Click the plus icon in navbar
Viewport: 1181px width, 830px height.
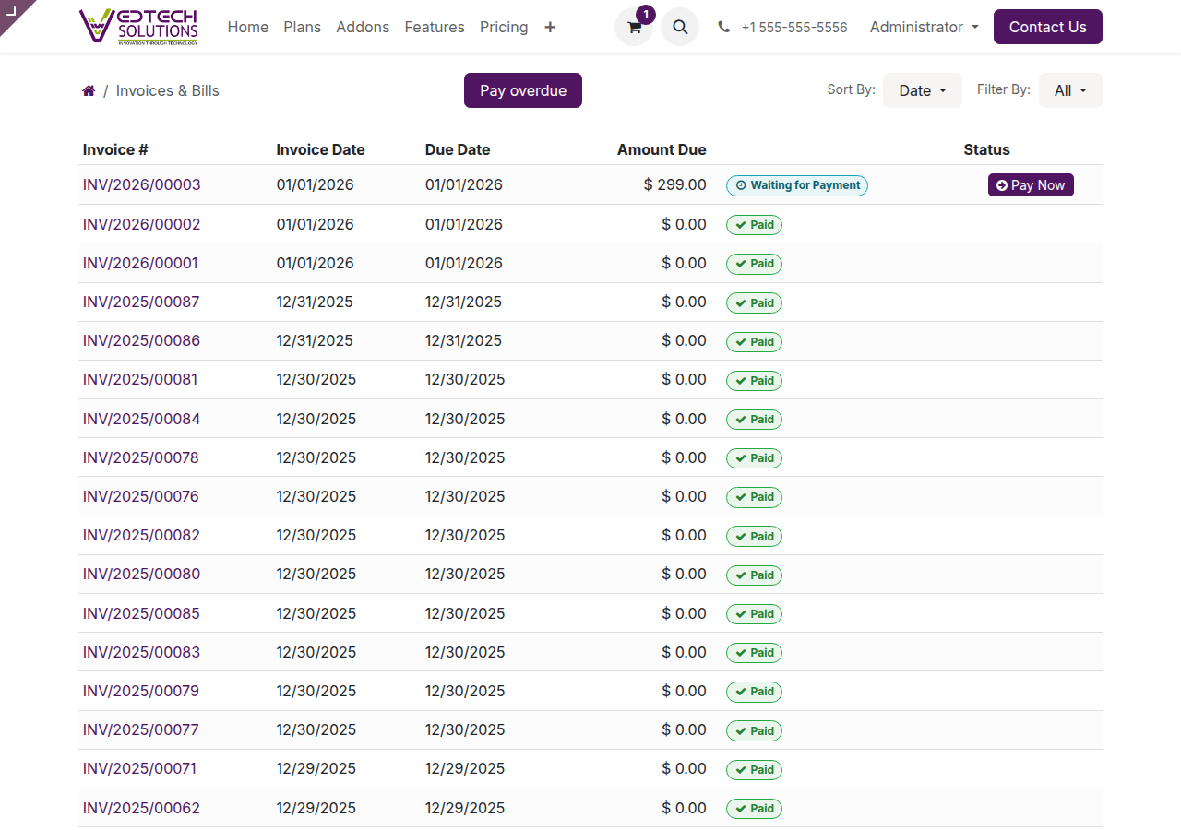pos(550,28)
